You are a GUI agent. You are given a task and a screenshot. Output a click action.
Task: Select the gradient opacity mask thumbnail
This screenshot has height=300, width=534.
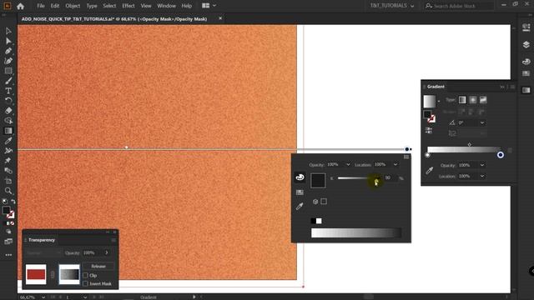69,274
